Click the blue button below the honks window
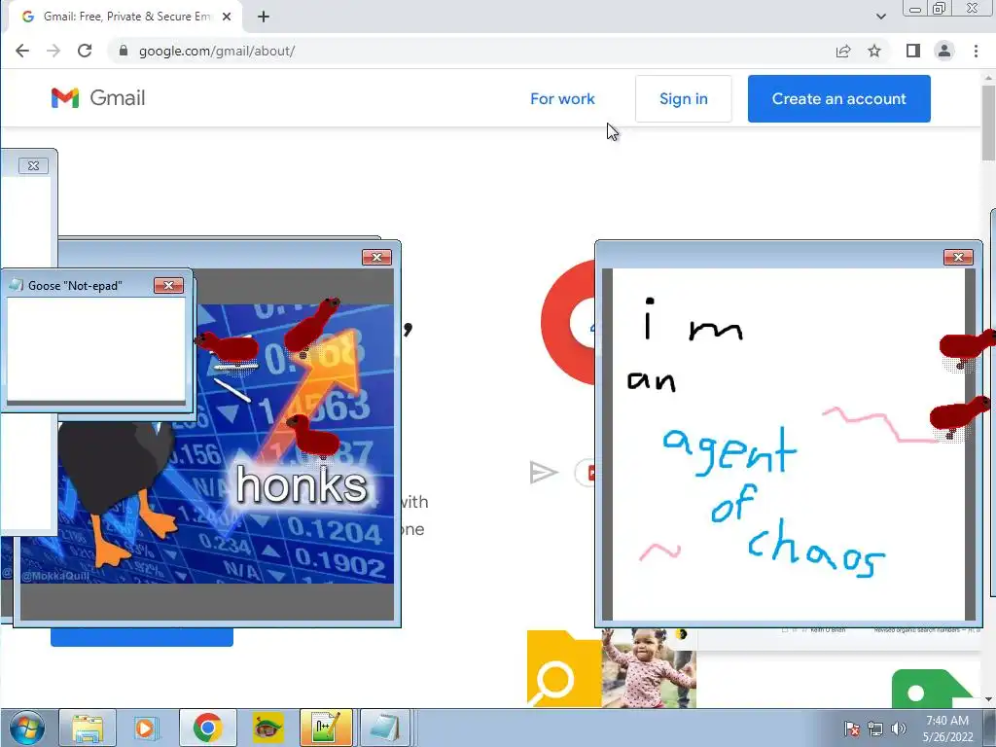The height and width of the screenshot is (747, 996). point(142,637)
